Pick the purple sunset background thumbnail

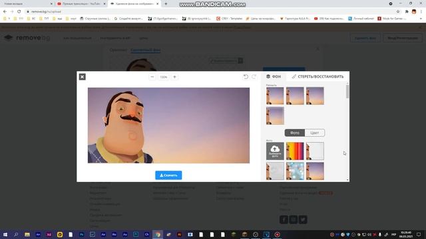coord(315,171)
